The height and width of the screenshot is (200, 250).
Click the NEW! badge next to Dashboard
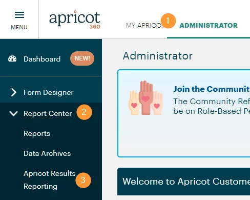coord(82,58)
